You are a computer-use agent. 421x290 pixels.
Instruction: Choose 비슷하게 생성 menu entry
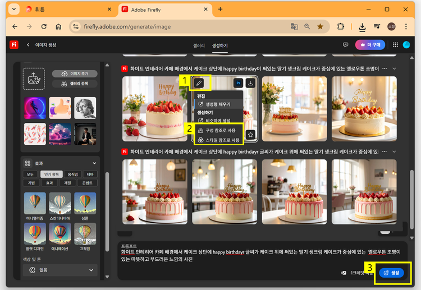(x=218, y=121)
